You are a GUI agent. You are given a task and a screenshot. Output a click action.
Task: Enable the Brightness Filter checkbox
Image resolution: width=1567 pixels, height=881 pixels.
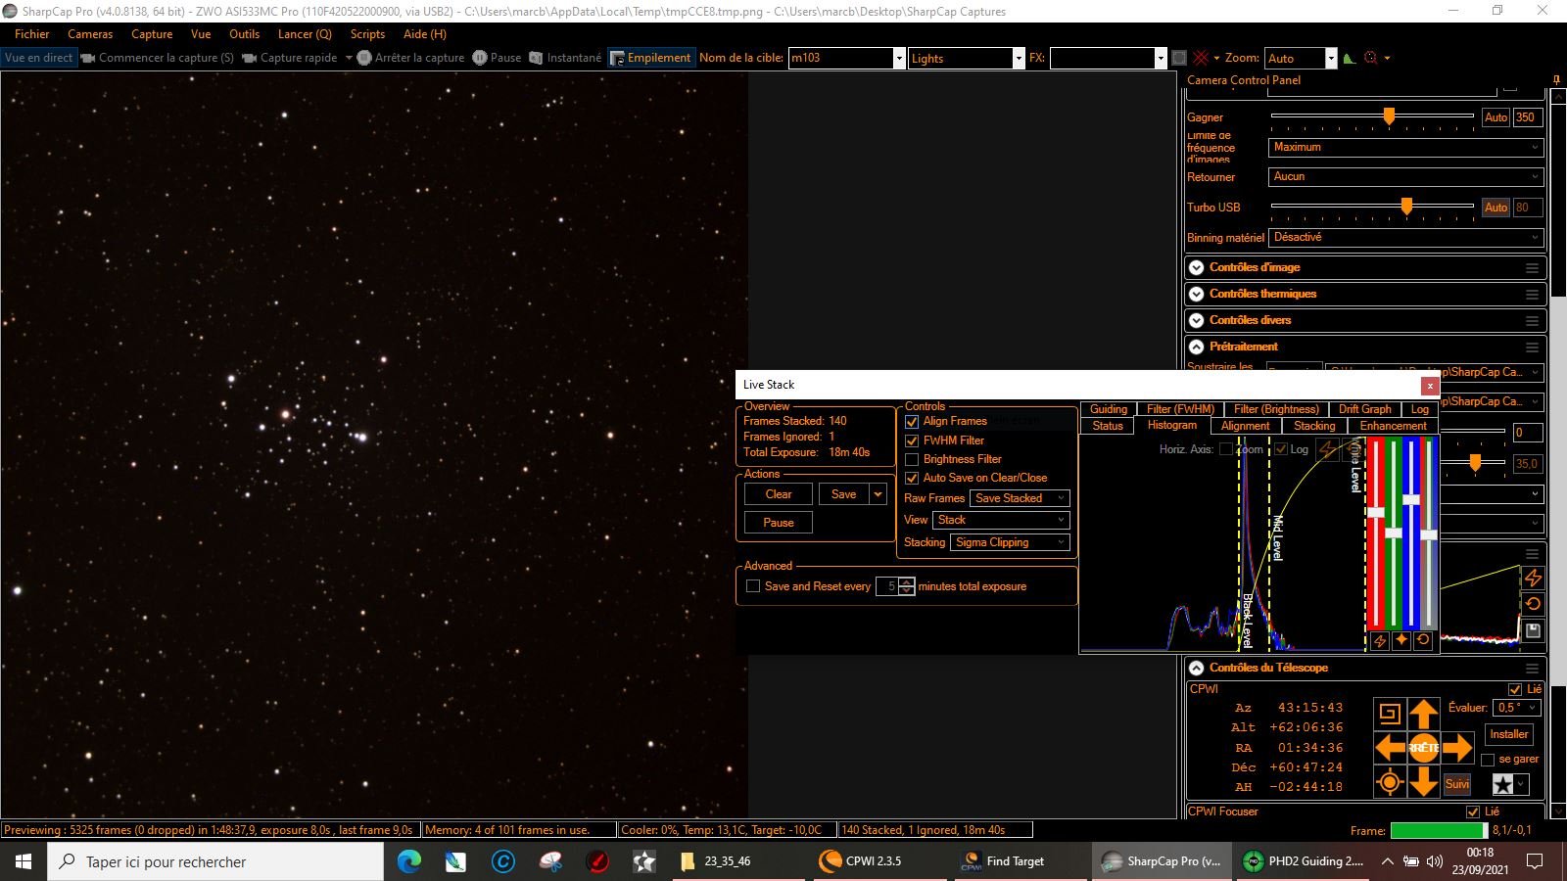point(912,459)
